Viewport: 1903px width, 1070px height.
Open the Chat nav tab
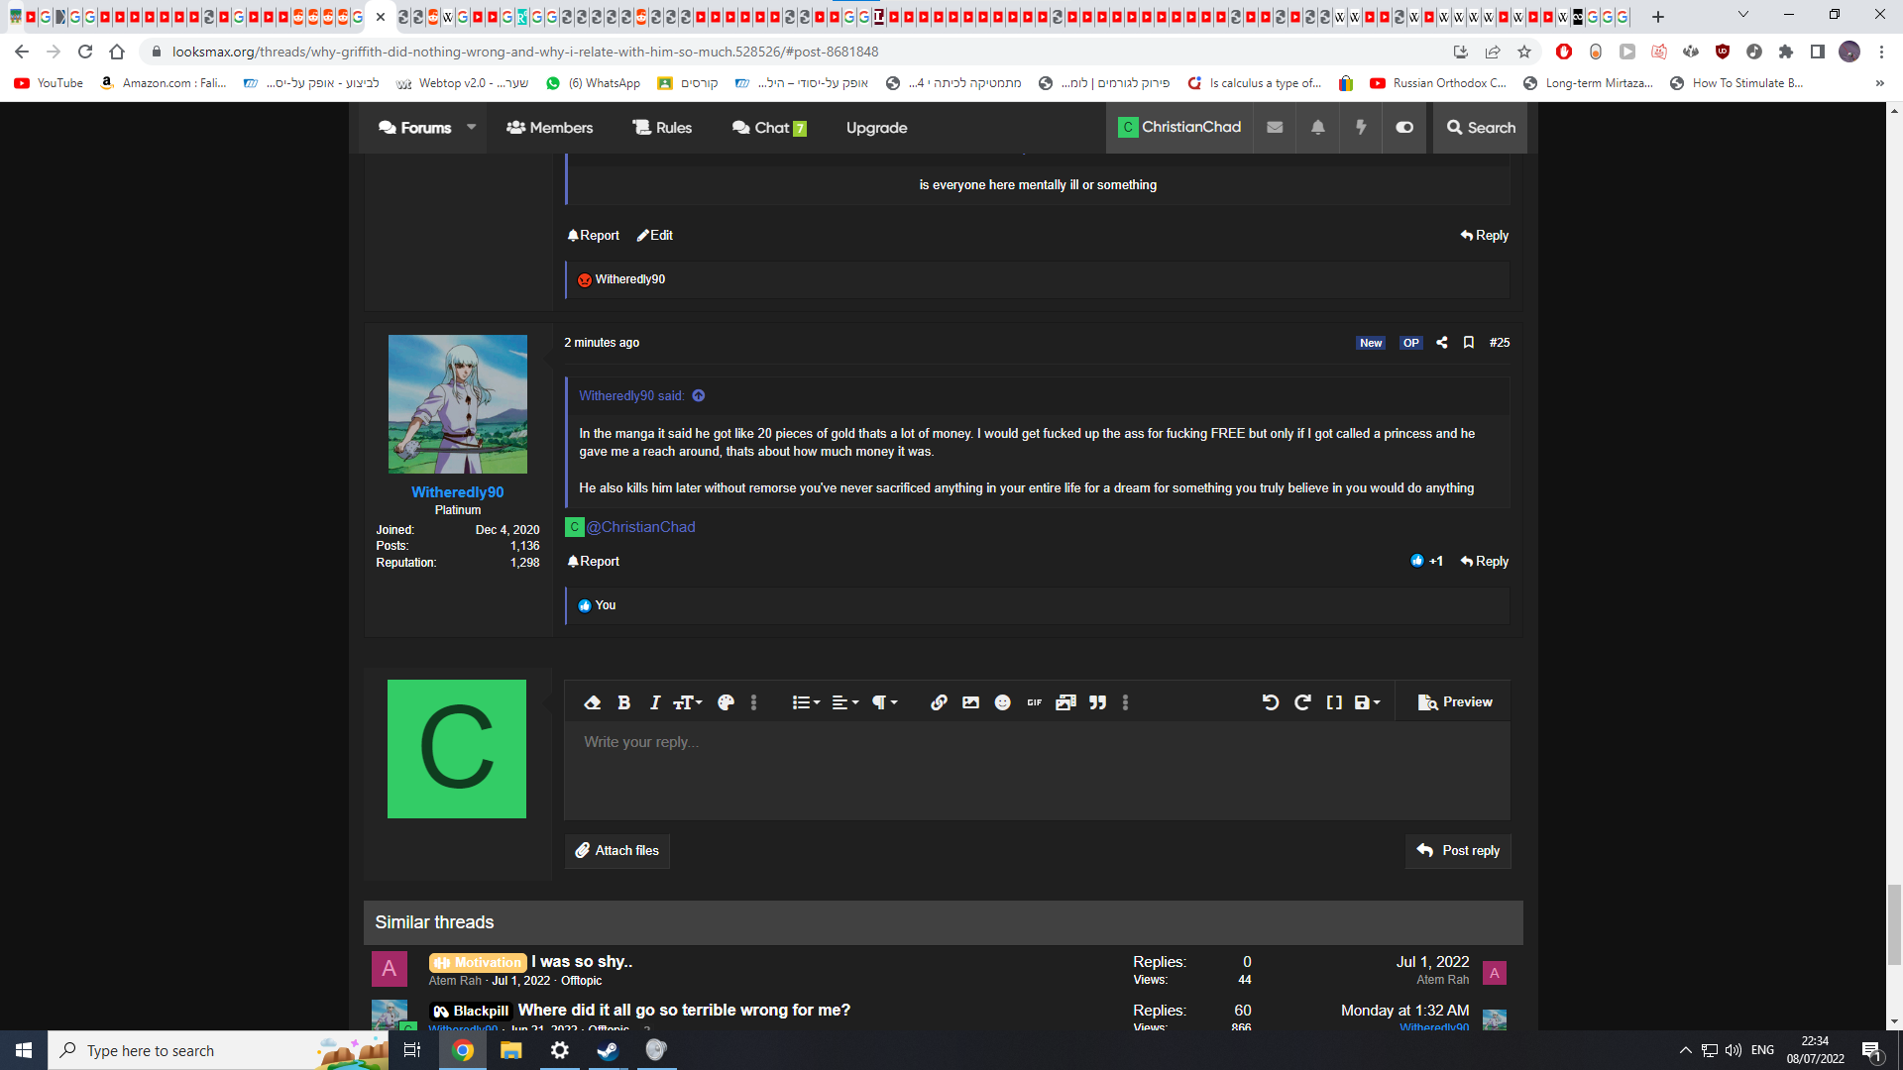coord(769,128)
